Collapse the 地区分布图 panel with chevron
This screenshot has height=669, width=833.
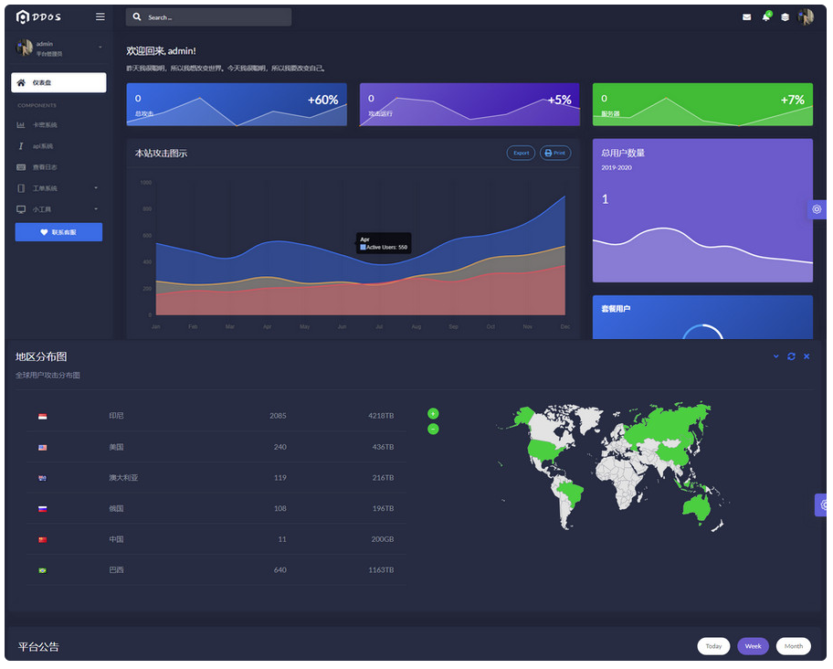pyautogui.click(x=776, y=356)
